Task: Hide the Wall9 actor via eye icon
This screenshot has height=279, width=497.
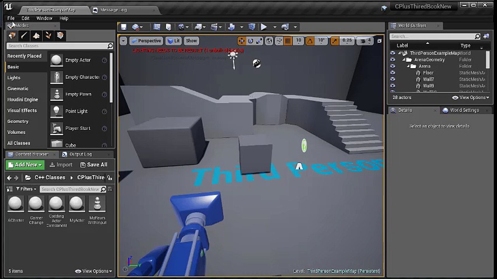Action: point(393,86)
